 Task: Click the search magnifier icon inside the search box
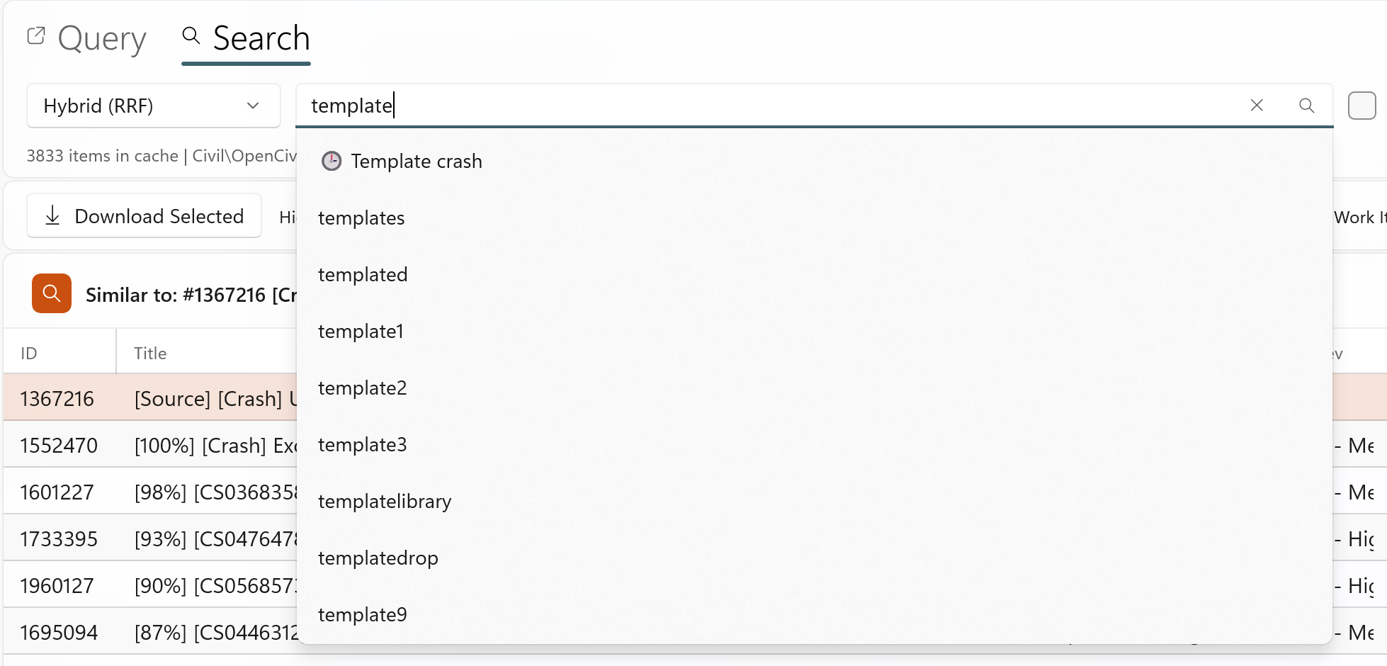1308,105
